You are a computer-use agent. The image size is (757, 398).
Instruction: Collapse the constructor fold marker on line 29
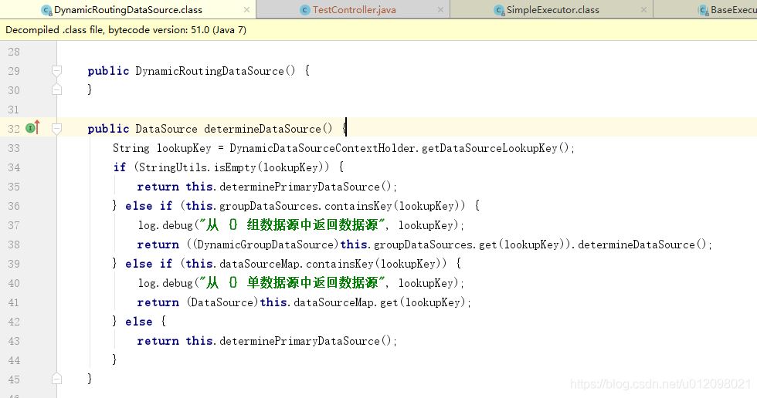point(56,71)
